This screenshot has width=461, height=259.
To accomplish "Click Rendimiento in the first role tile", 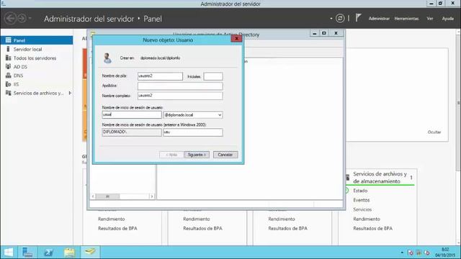I will coord(111,219).
